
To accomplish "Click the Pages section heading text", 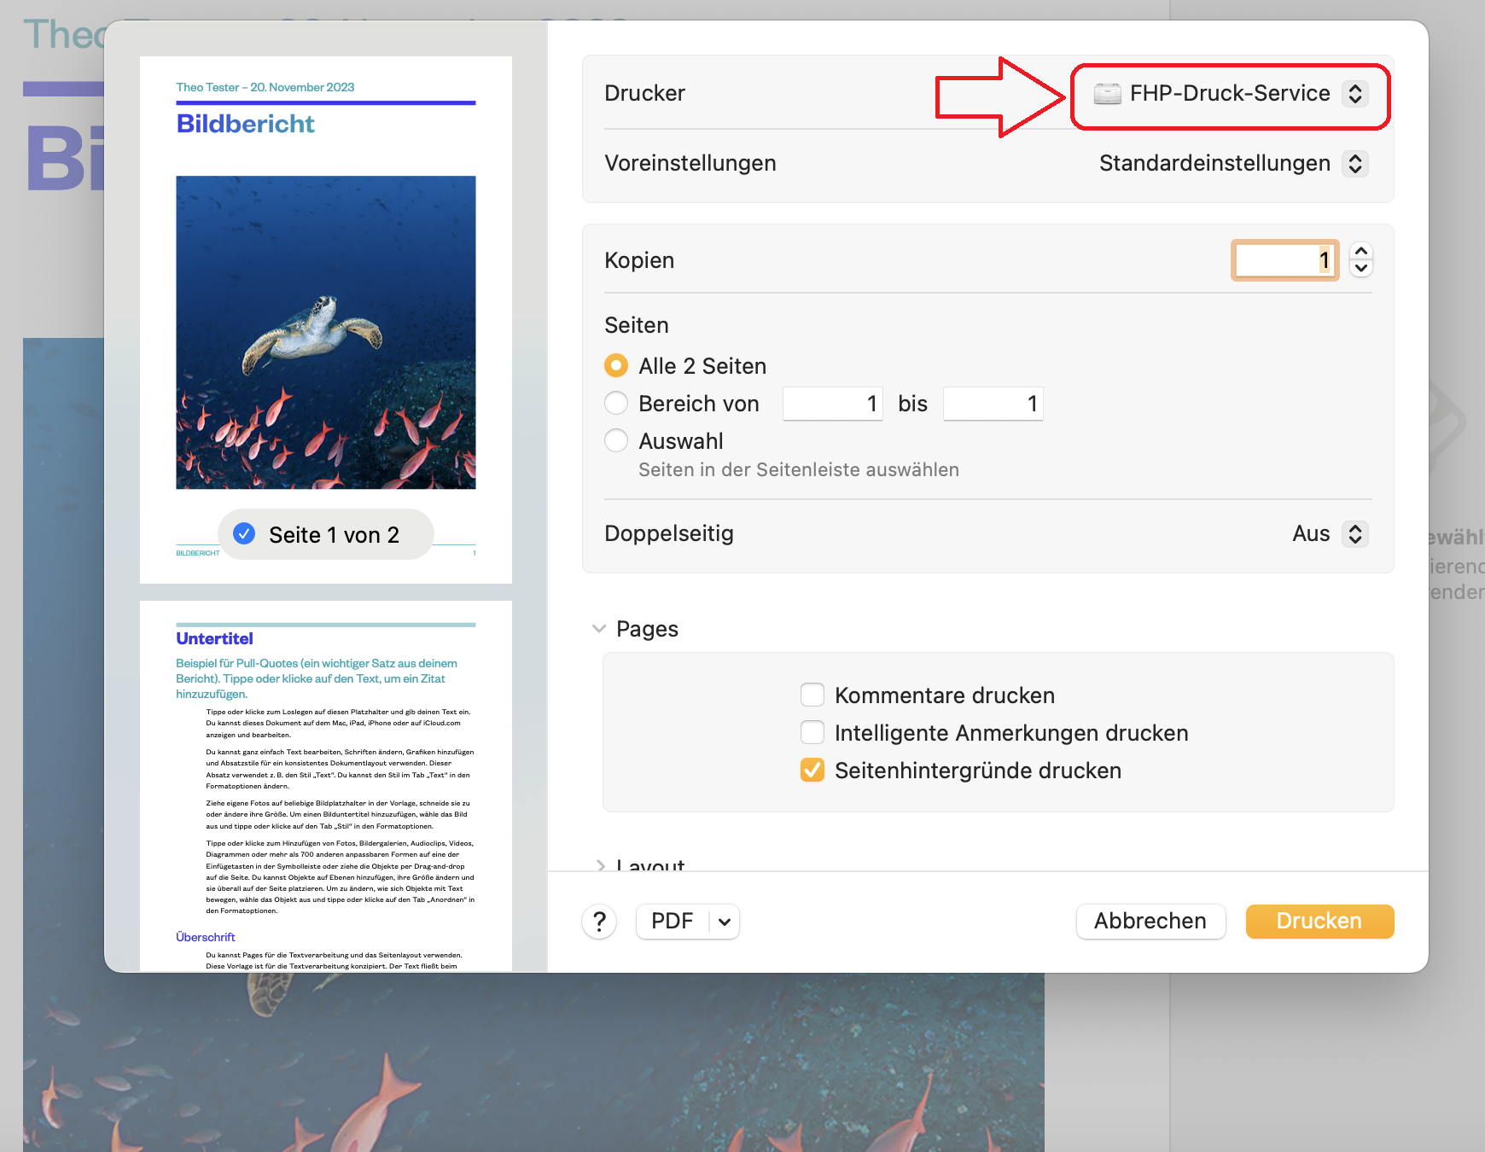I will [x=647, y=629].
